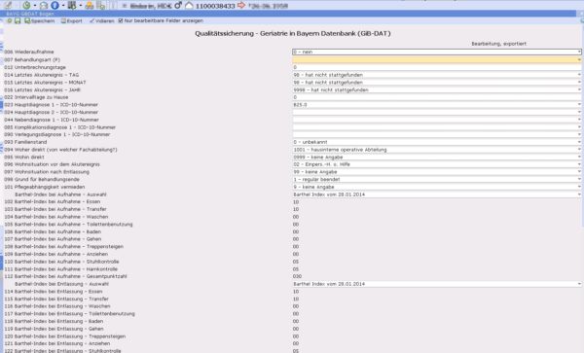Click the small green icon left of the disk
Image resolution: width=584 pixels, height=353 pixels.
click(x=10, y=20)
